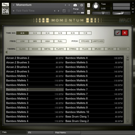135x135 pixels.
Task: Click the ISW logo icon
Action: click(5, 11)
